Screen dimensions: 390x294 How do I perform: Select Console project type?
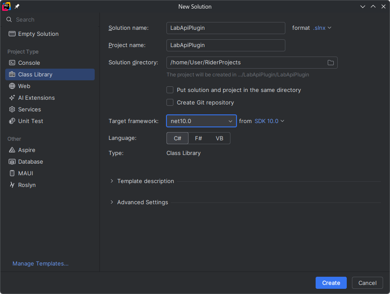pos(50,63)
